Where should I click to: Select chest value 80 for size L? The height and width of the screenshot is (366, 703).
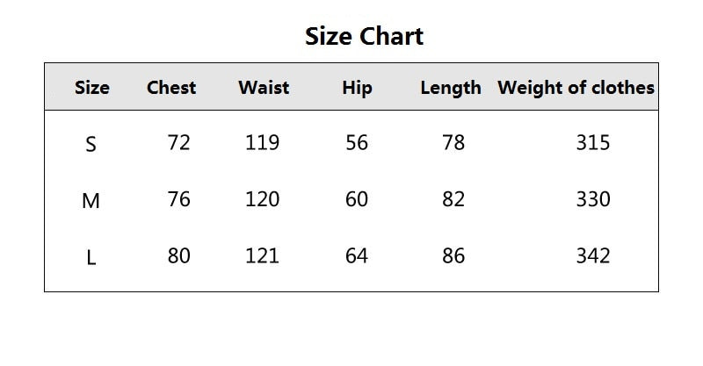[x=178, y=256]
